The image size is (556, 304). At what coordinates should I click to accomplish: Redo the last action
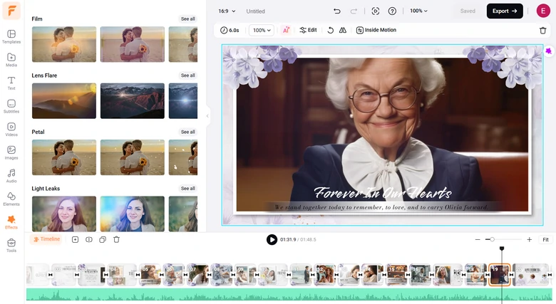[x=354, y=11]
